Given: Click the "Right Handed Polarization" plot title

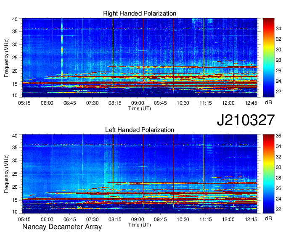Looking at the screenshot, I should coord(140,13).
